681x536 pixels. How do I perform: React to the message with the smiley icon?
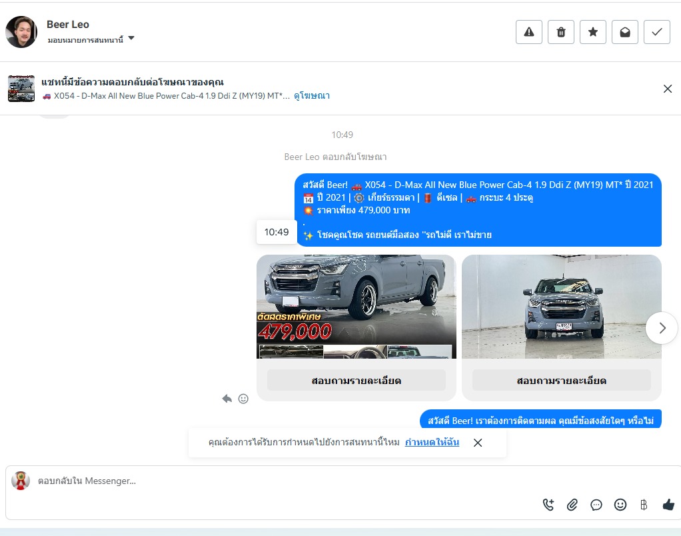point(243,399)
